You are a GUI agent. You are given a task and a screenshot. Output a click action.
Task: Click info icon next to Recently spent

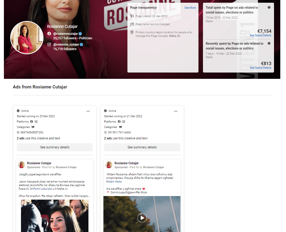pyautogui.click(x=269, y=43)
